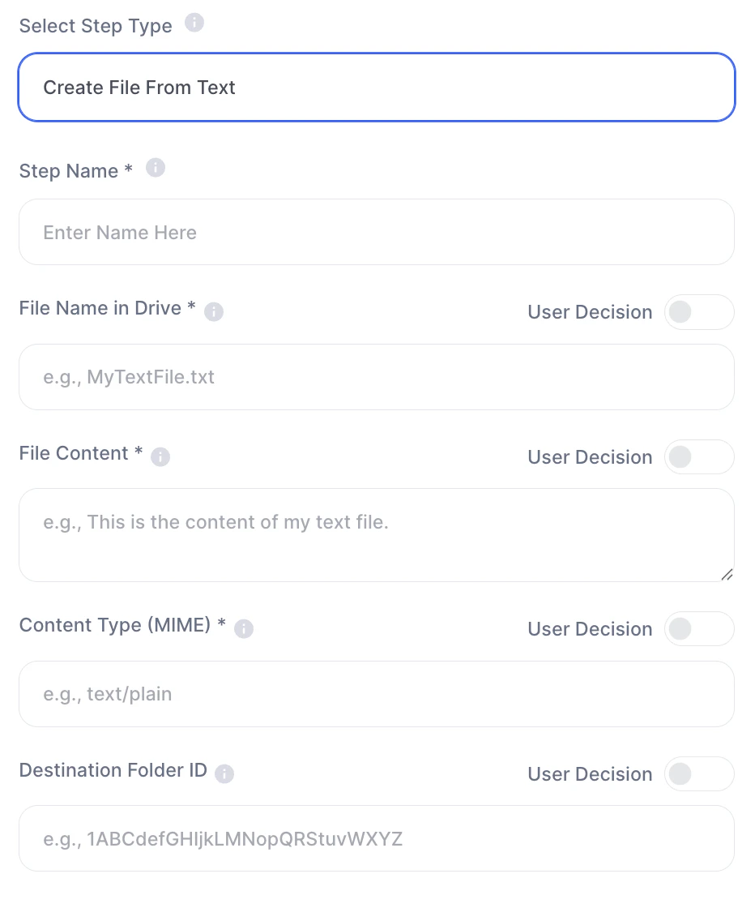
Task: Click into the File Content text area
Action: click(x=377, y=535)
